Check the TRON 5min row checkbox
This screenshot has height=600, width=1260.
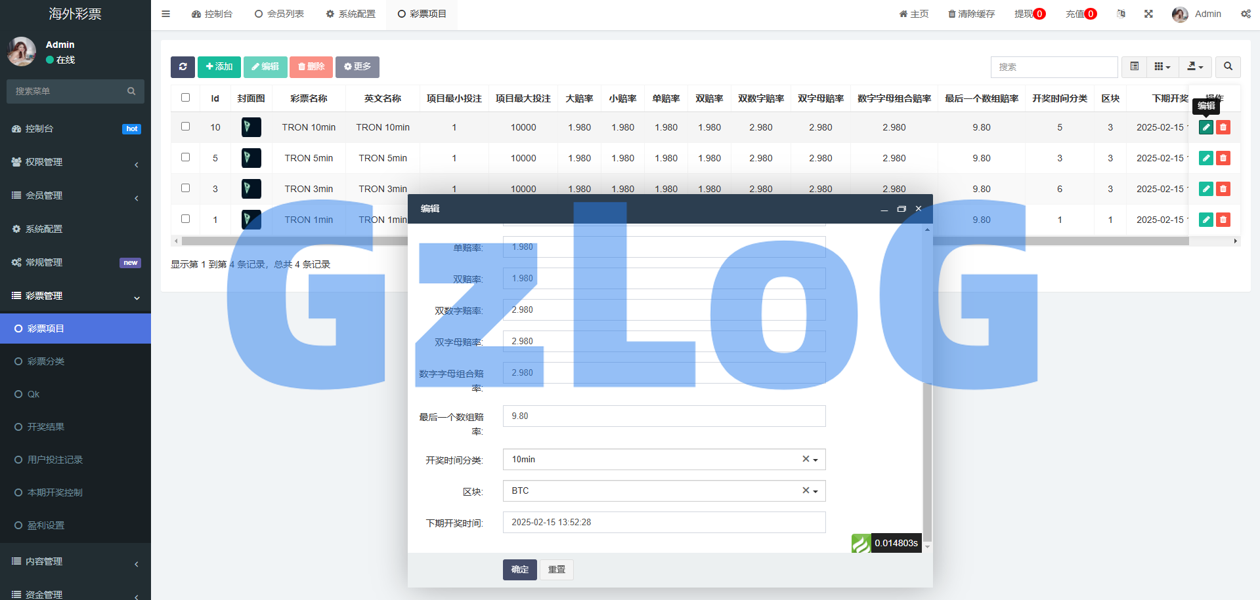pos(185,157)
